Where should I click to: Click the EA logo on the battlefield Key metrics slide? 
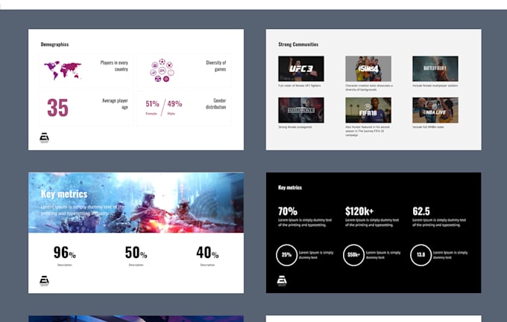[x=44, y=281]
